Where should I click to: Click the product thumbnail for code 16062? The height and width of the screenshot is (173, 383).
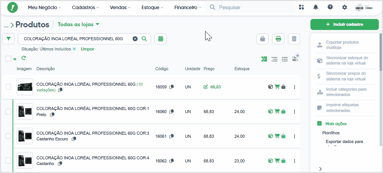click(x=25, y=161)
